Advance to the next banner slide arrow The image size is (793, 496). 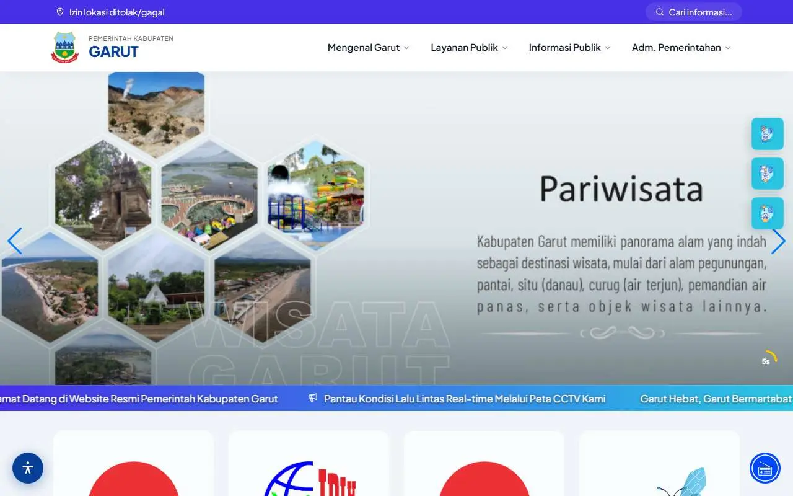778,241
